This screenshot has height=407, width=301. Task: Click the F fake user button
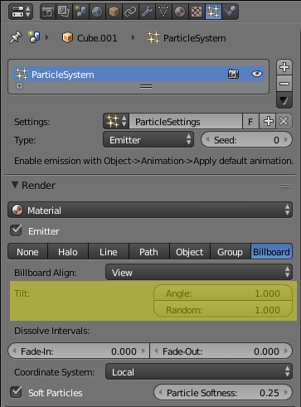250,121
